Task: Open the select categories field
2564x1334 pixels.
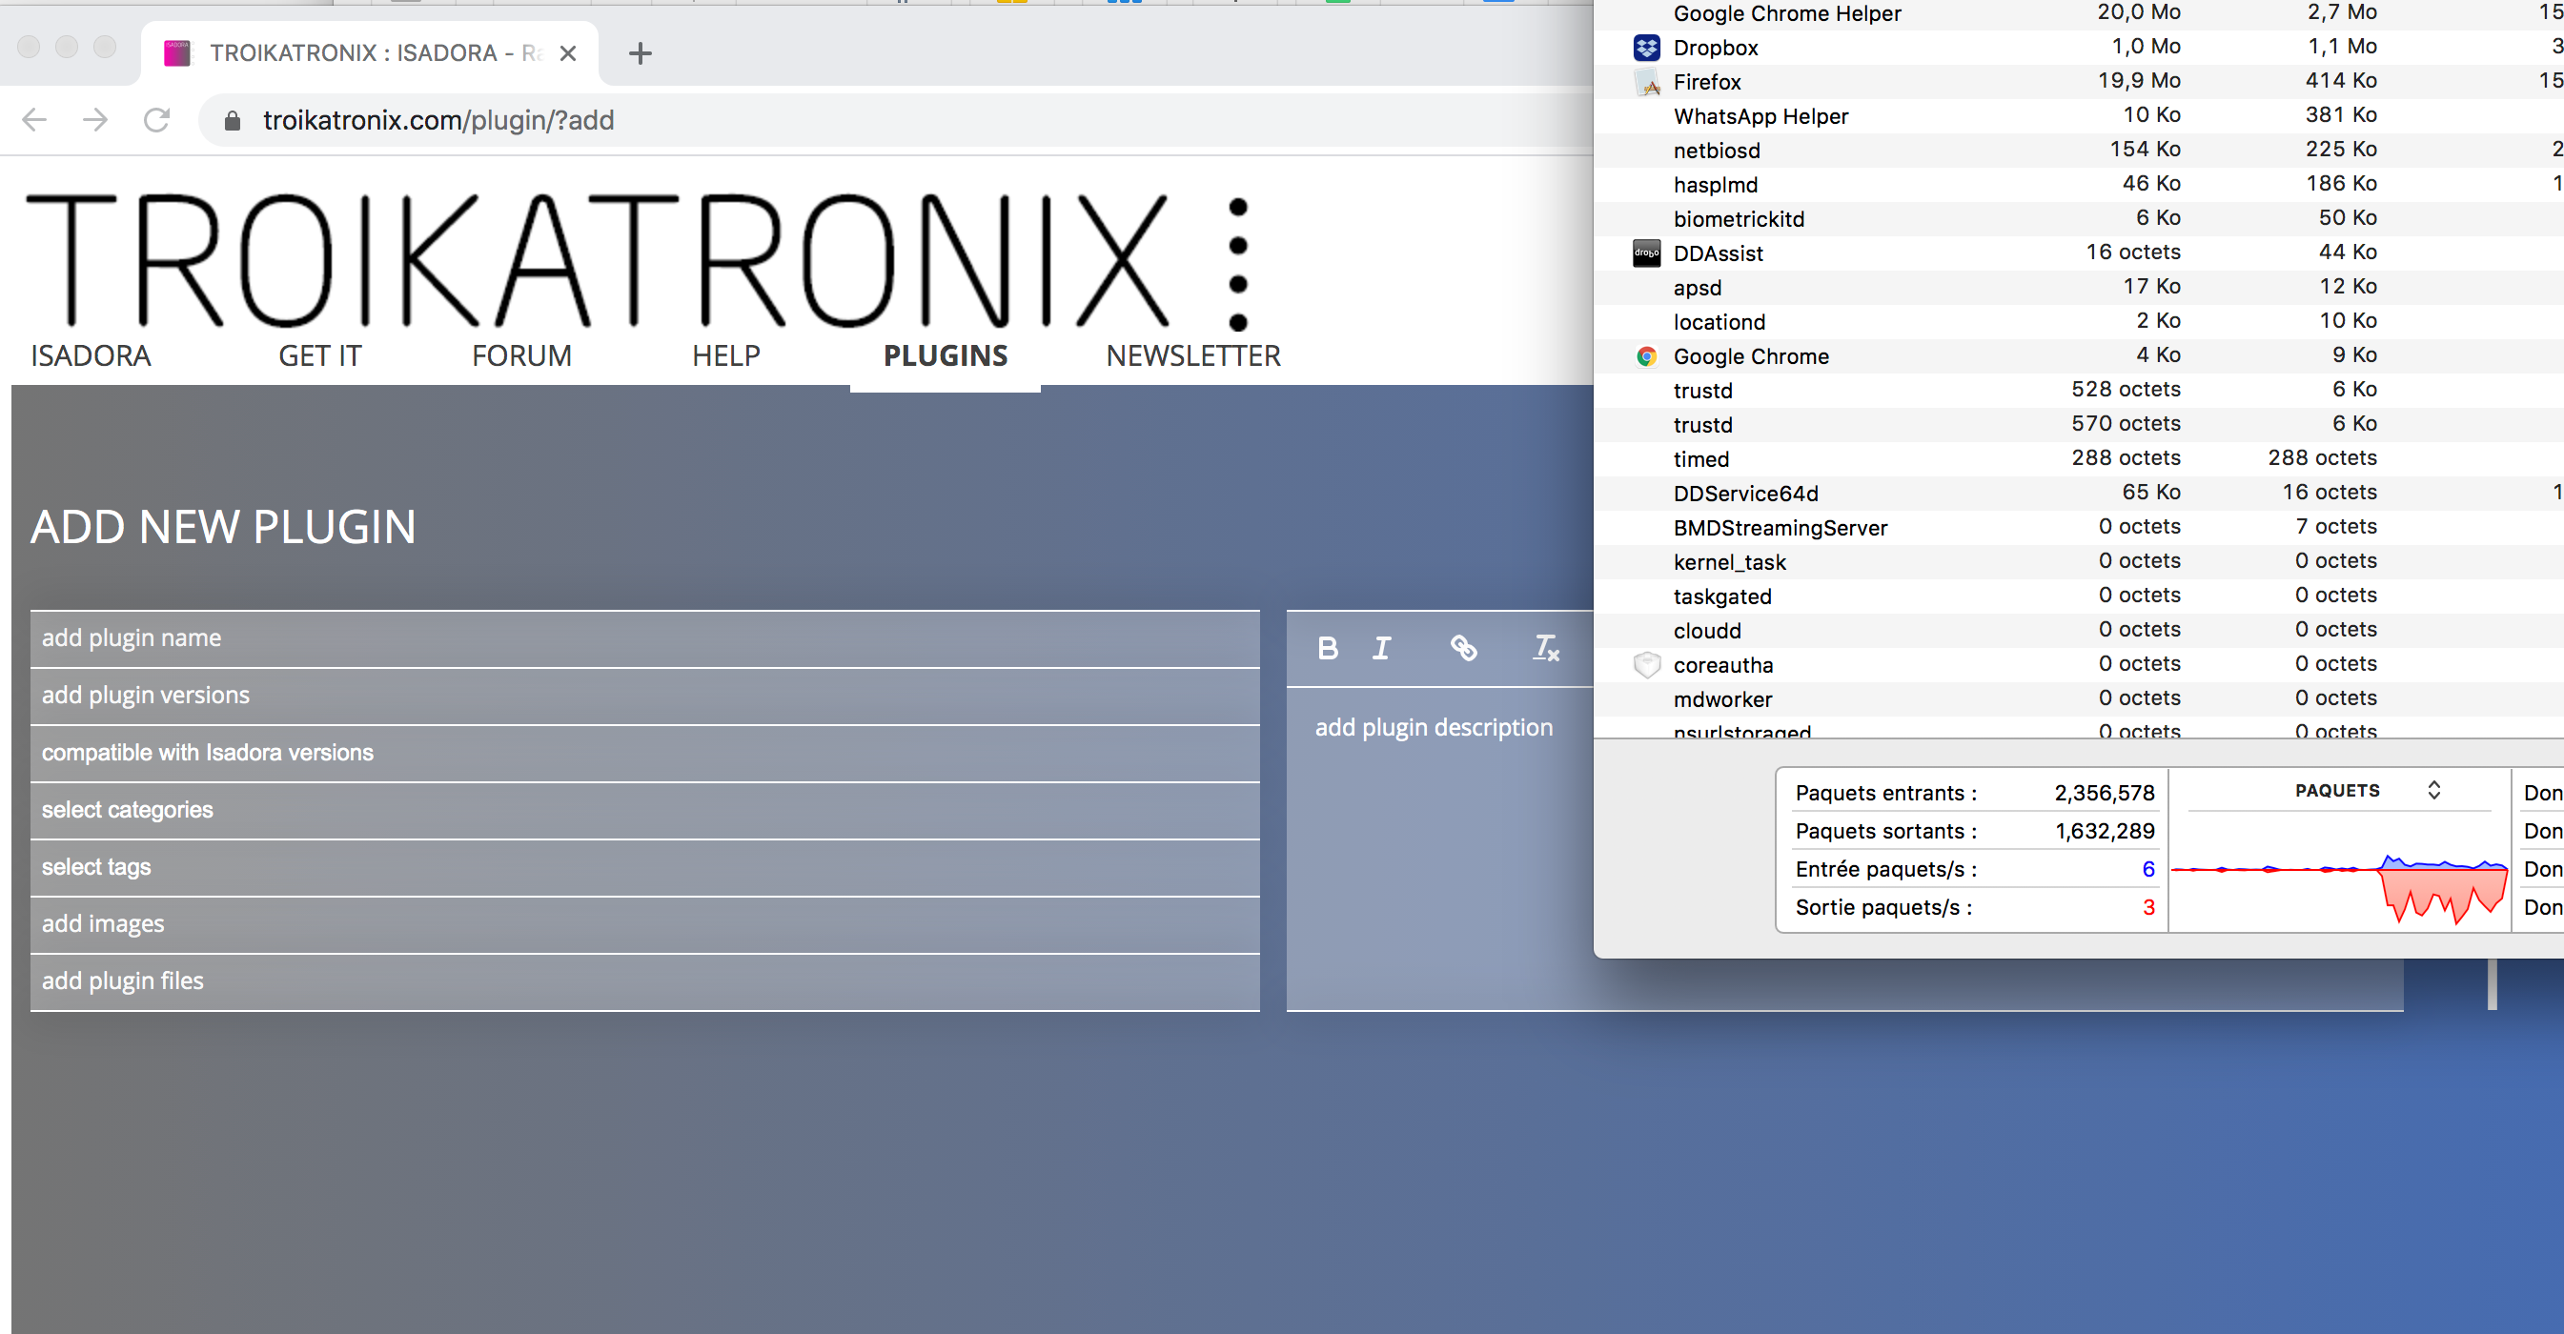Action: click(x=645, y=810)
